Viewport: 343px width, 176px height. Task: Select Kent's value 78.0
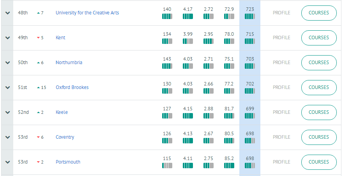[229, 34]
